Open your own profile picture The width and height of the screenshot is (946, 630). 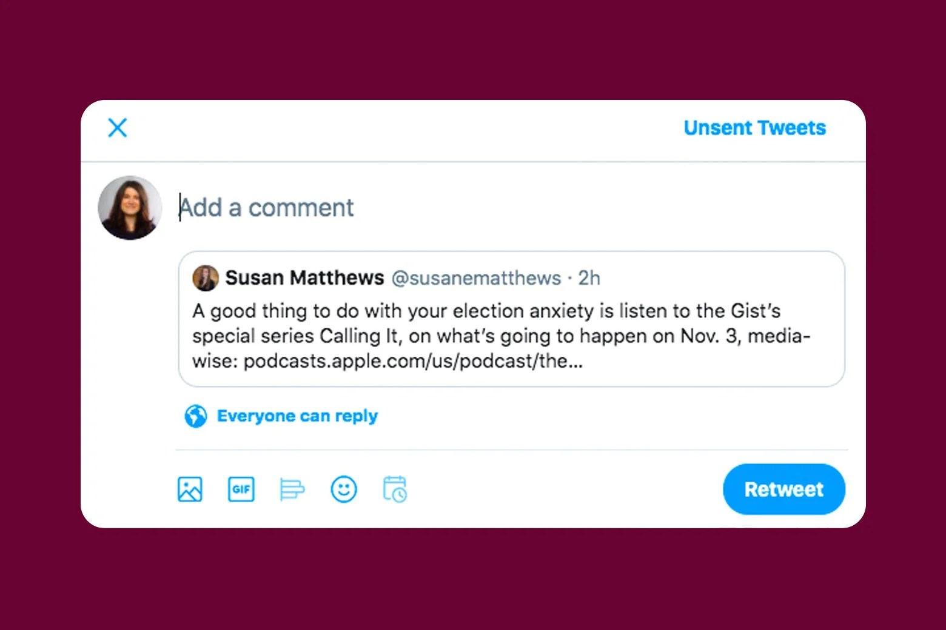(x=130, y=207)
